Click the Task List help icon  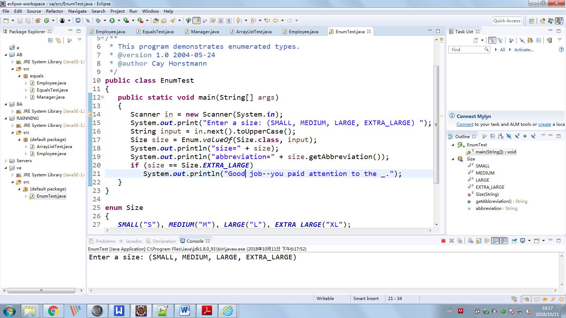561,49
